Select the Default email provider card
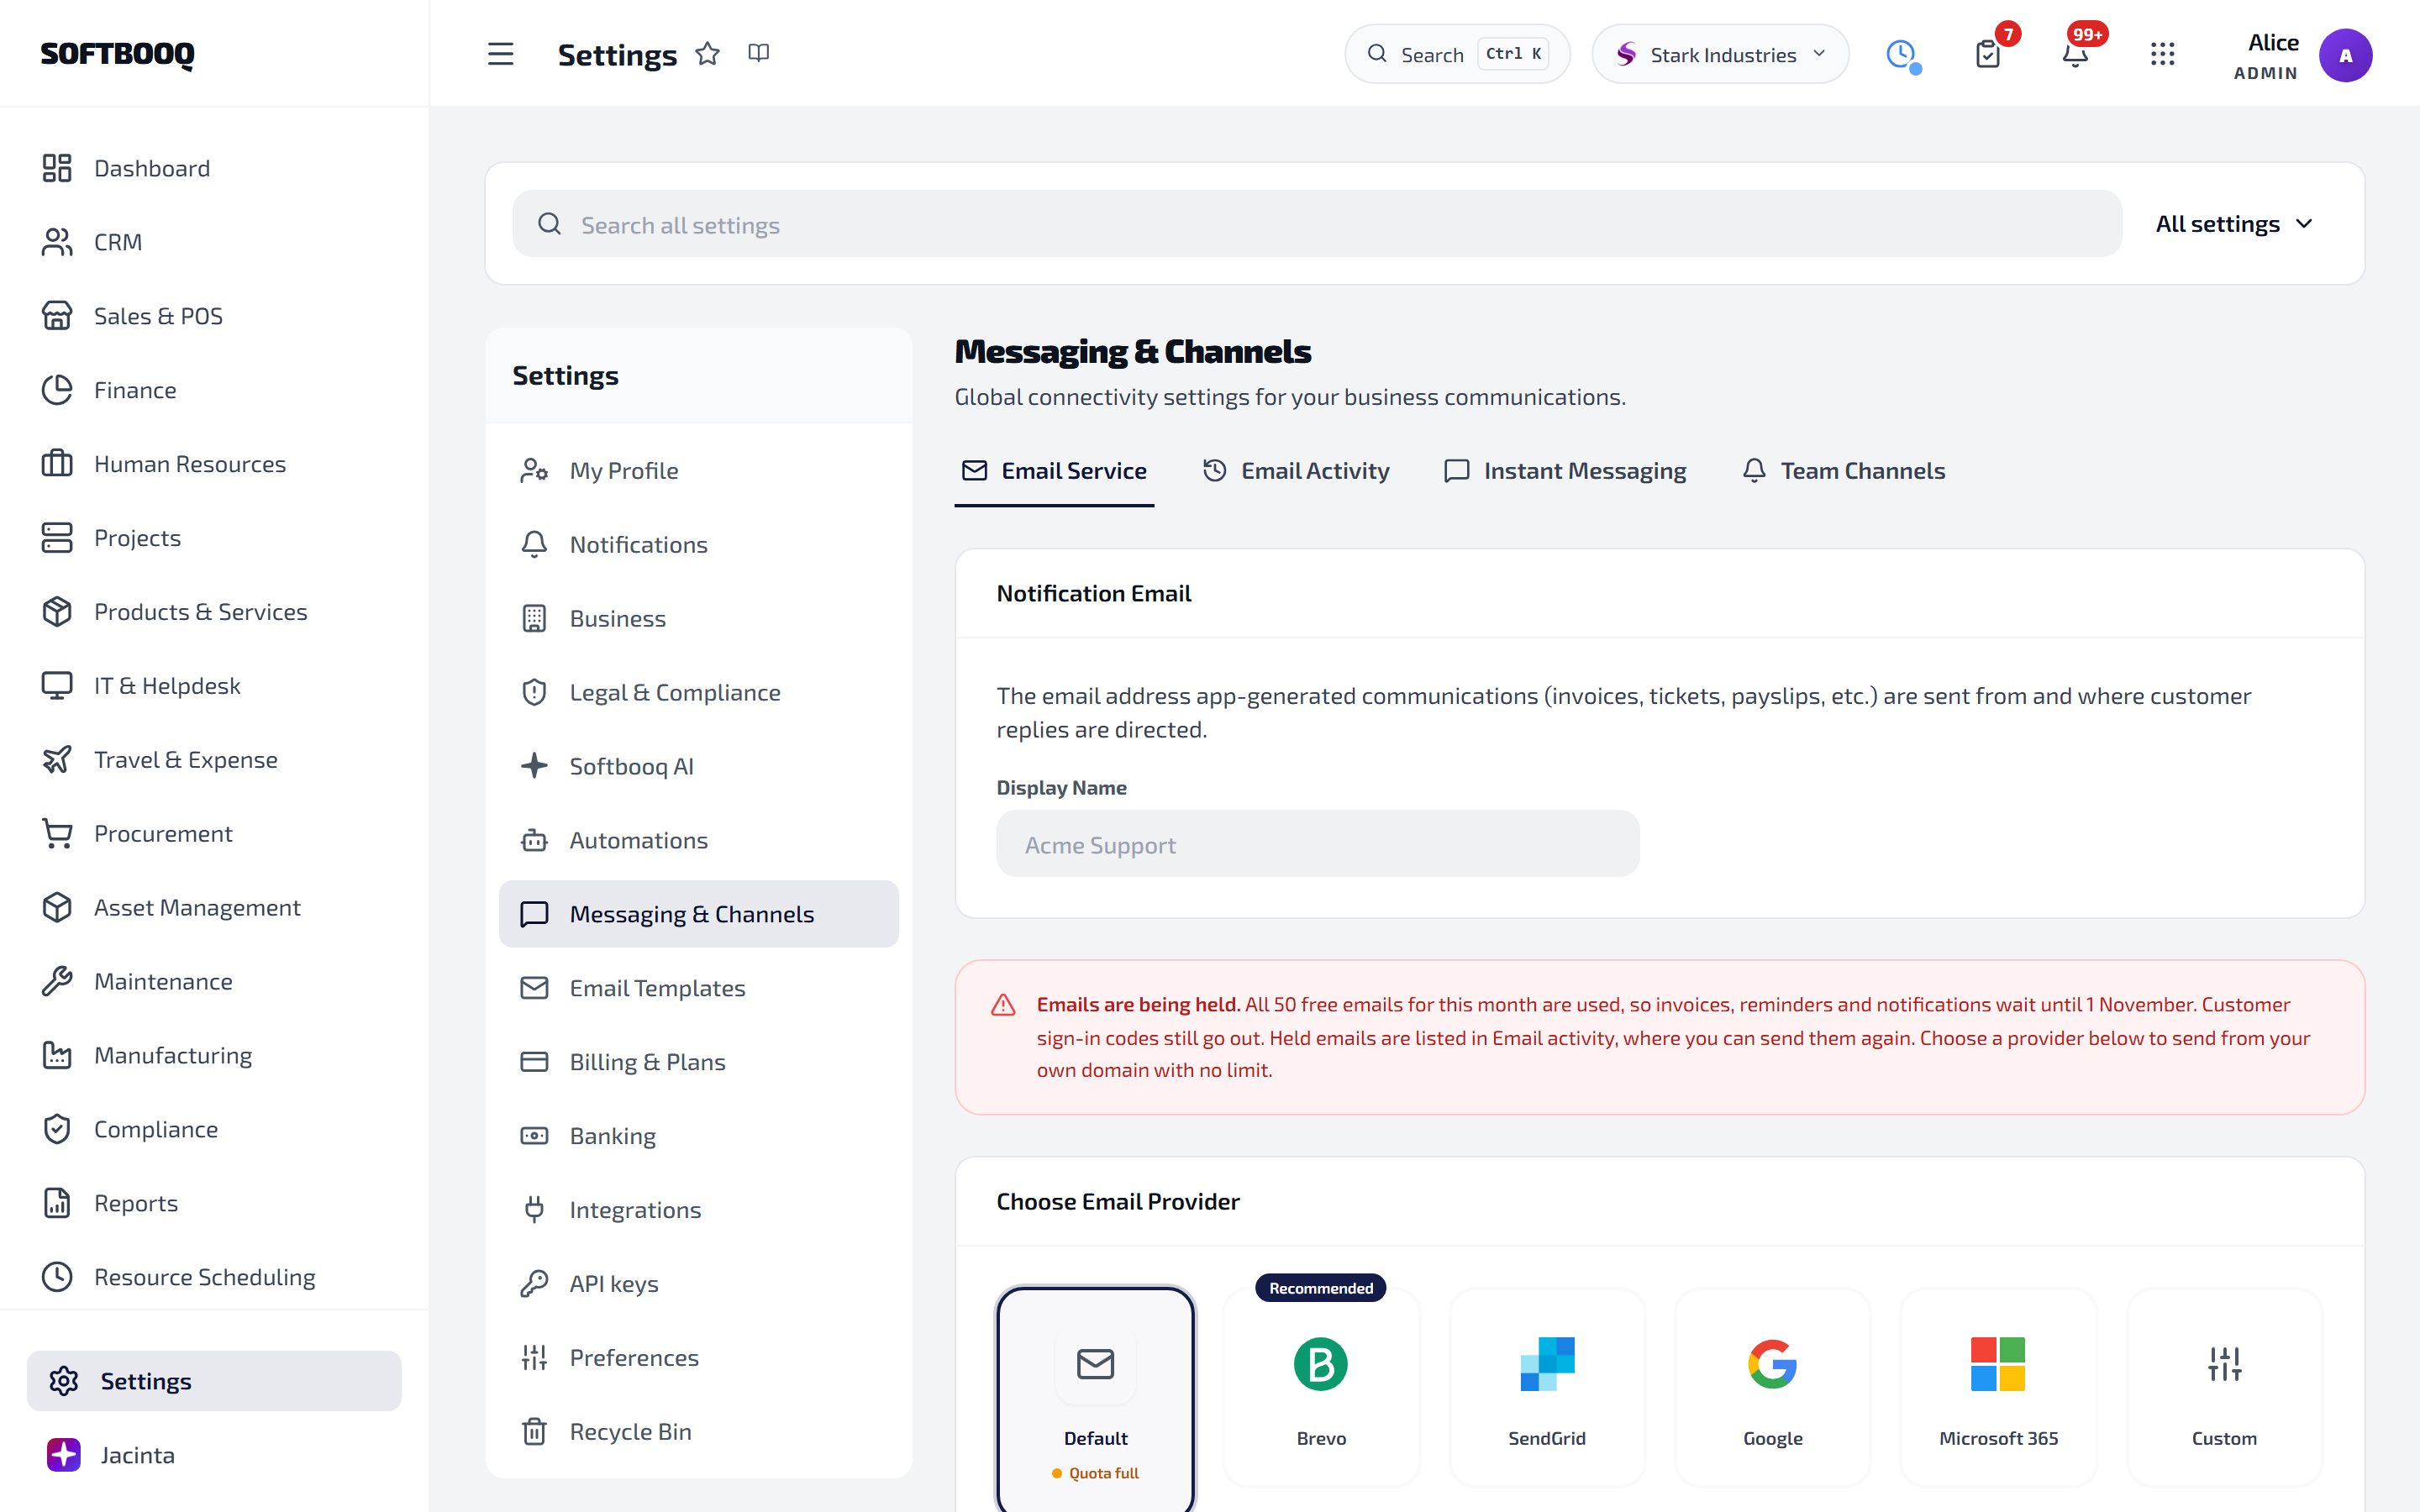2420x1512 pixels. pos(1095,1399)
